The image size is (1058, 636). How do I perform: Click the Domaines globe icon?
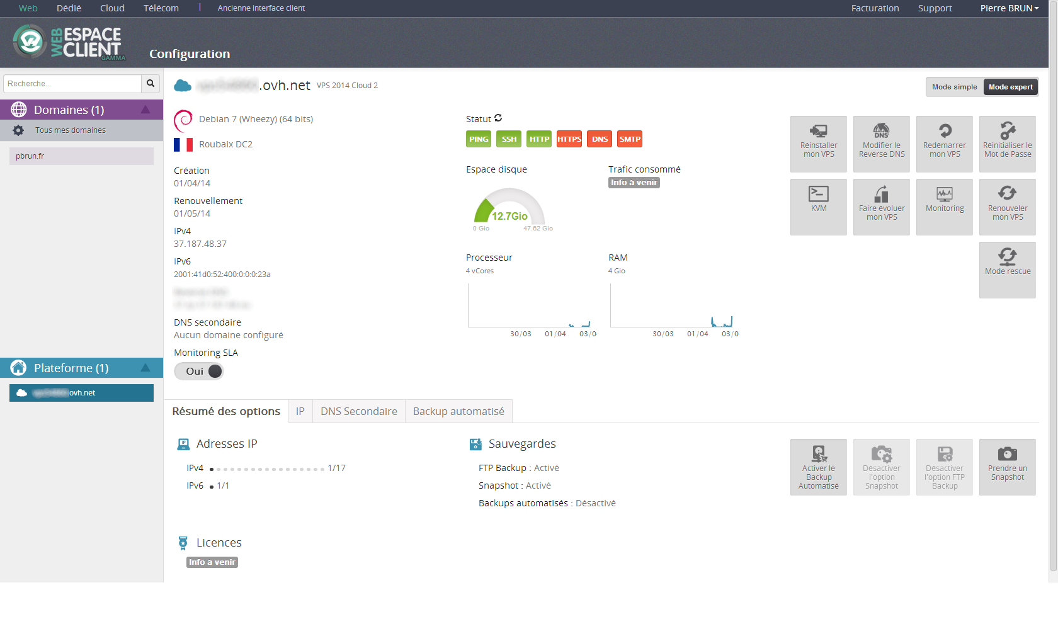click(x=19, y=110)
